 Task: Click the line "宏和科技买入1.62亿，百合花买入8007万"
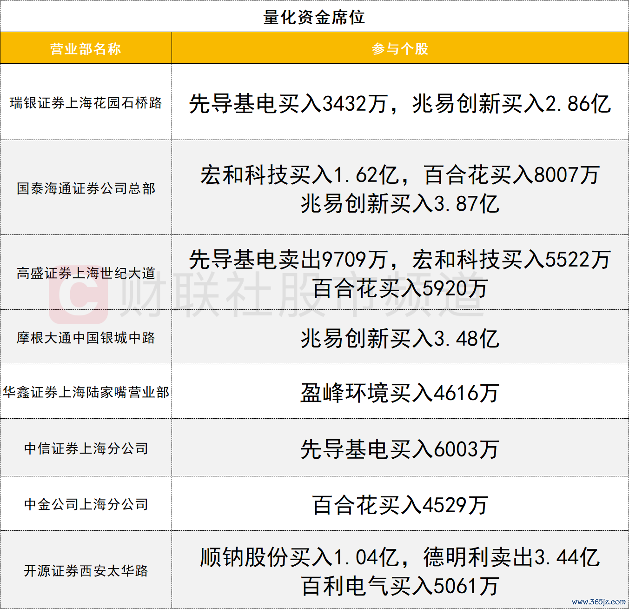pyautogui.click(x=400, y=175)
